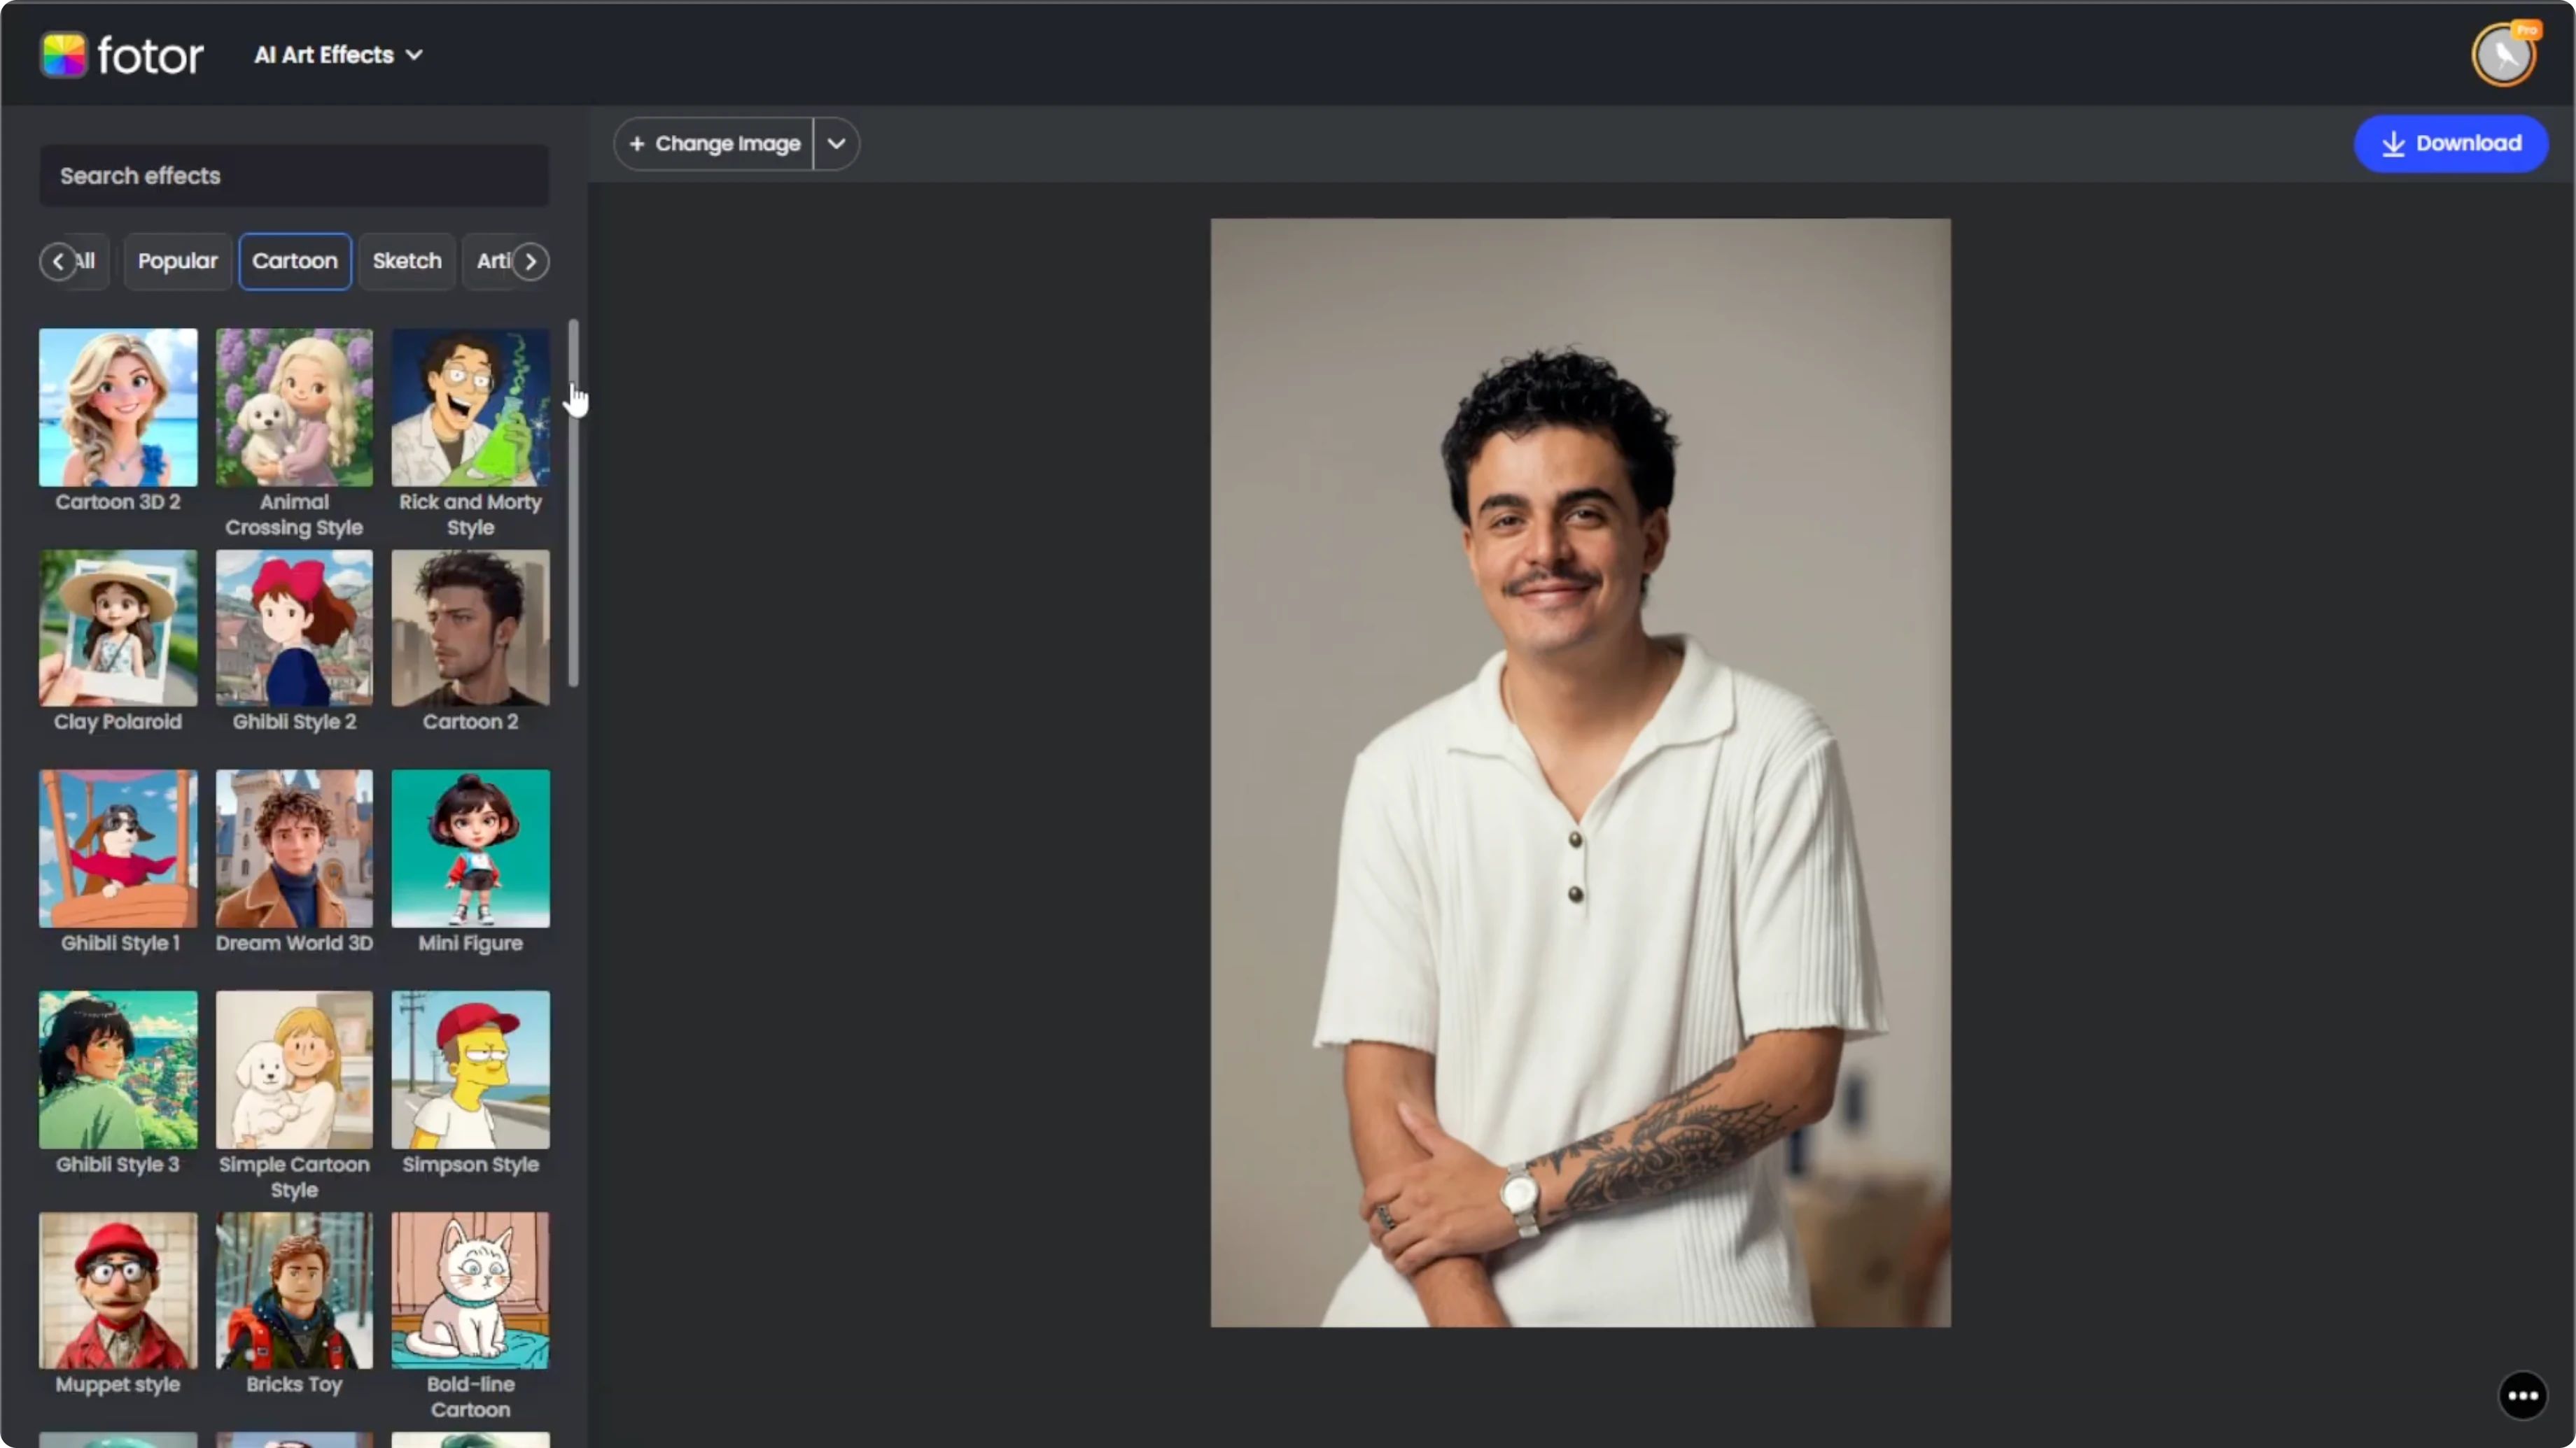Switch to the Sketch tab

(x=407, y=262)
